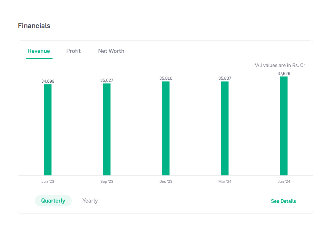Click the 35,027 value label
This screenshot has height=238, width=319.
click(107, 80)
